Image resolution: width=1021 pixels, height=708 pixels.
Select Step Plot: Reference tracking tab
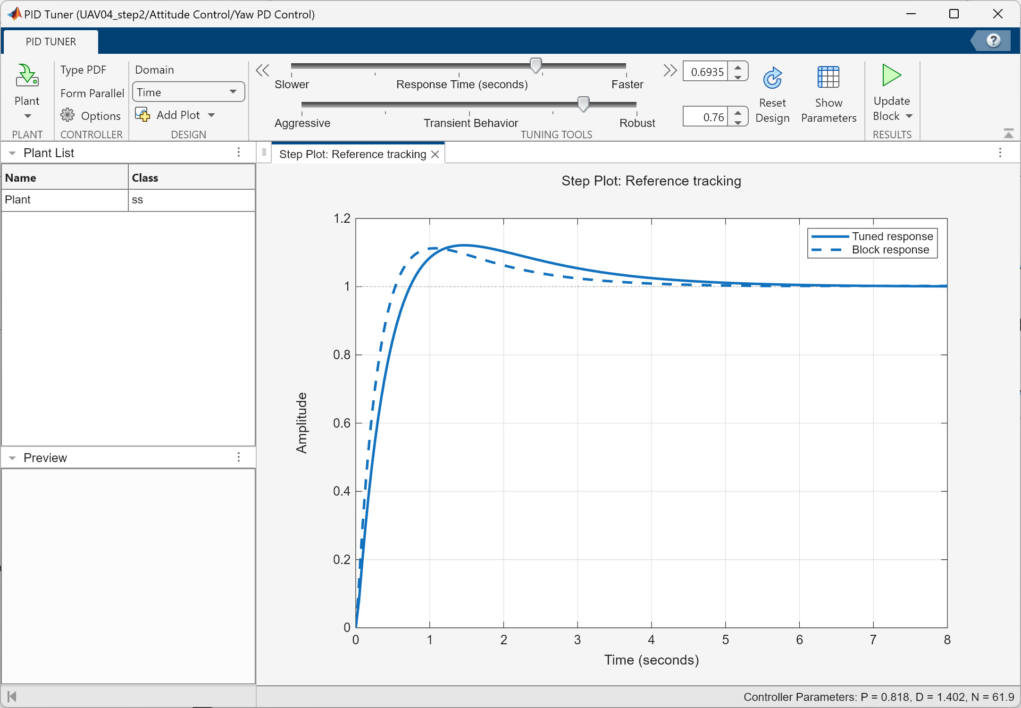point(352,154)
